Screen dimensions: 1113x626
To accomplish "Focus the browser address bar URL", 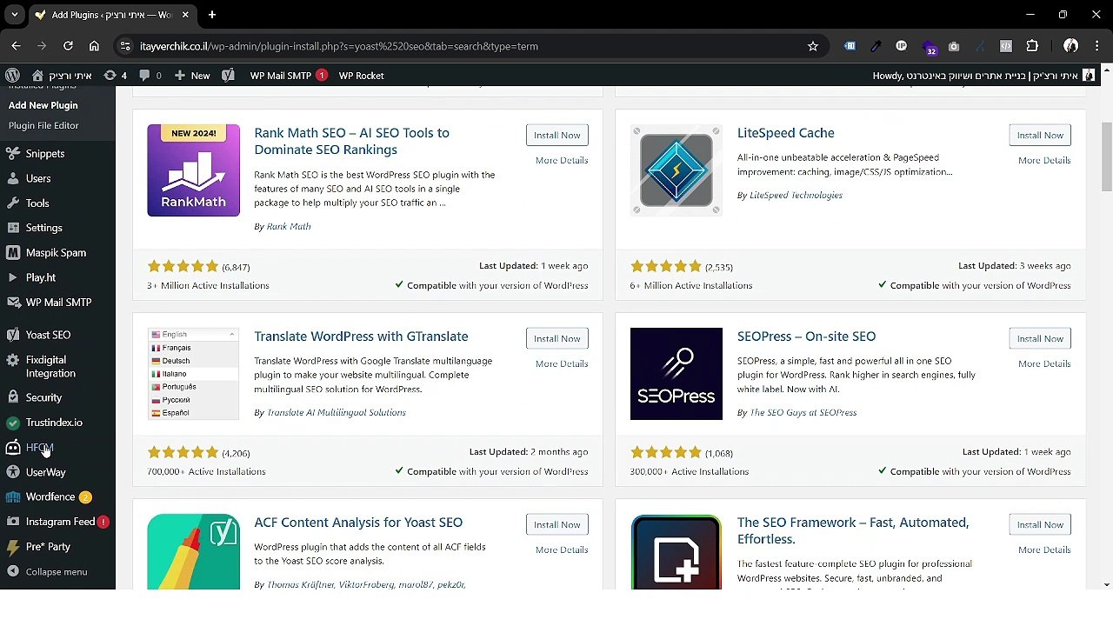I will click(339, 46).
